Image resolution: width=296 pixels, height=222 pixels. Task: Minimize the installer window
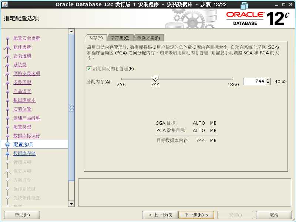(x=277, y=5)
